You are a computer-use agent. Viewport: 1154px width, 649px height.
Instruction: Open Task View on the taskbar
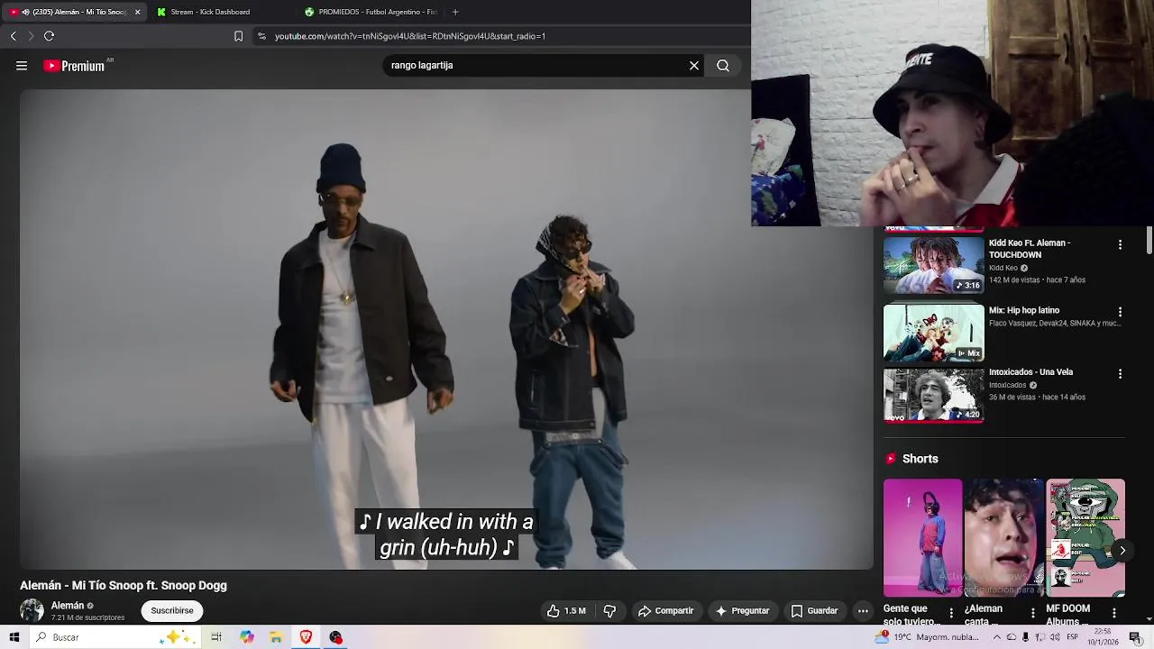pyautogui.click(x=216, y=637)
